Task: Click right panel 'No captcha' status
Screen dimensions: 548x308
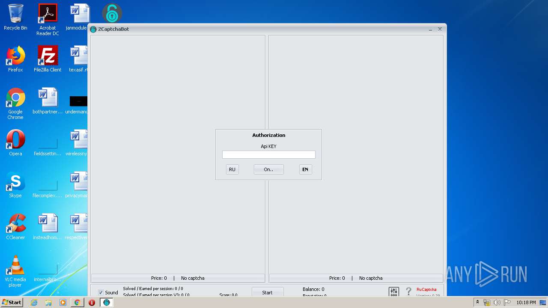Action: tap(371, 278)
